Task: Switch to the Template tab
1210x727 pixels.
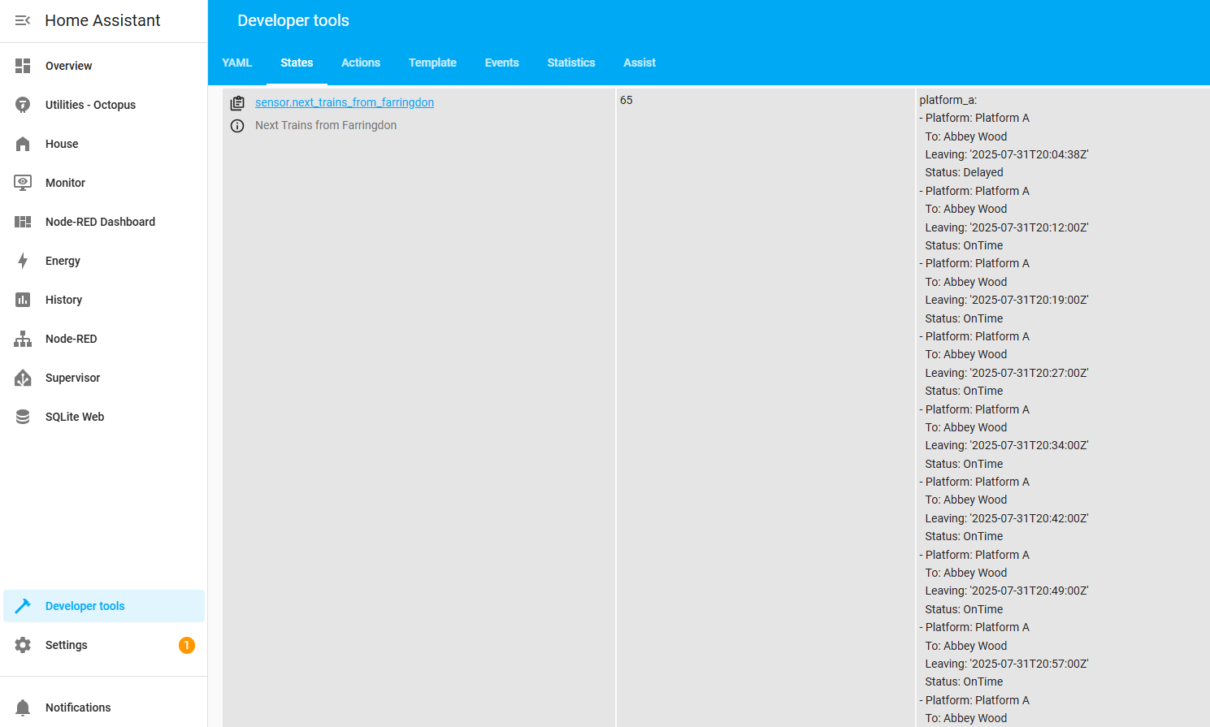Action: [x=432, y=63]
